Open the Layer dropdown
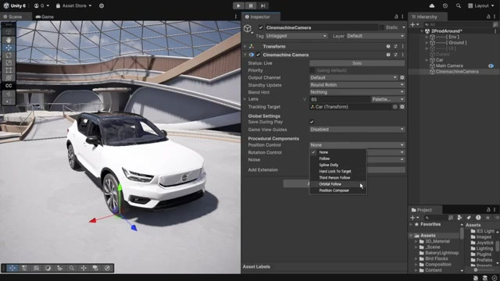The height and width of the screenshot is (281, 500). pyautogui.click(x=376, y=36)
